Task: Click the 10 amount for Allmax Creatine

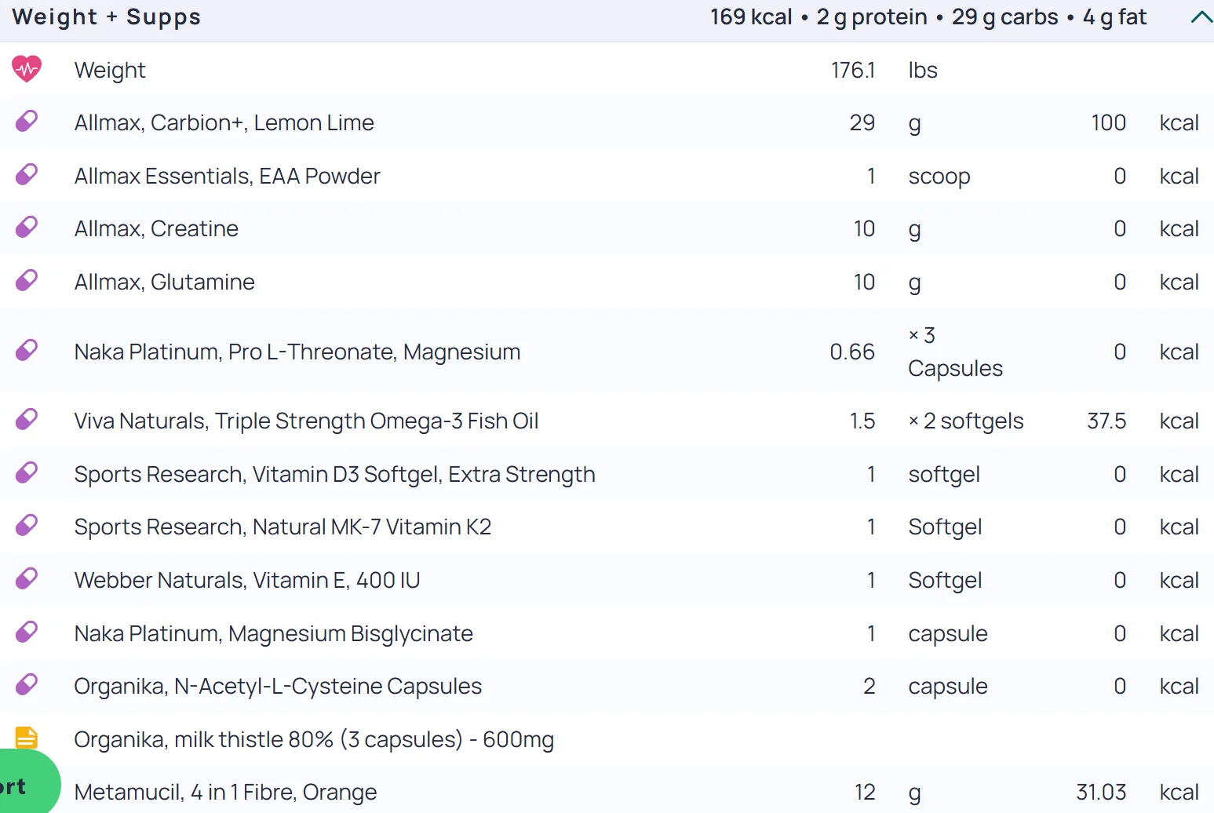Action: click(x=864, y=229)
